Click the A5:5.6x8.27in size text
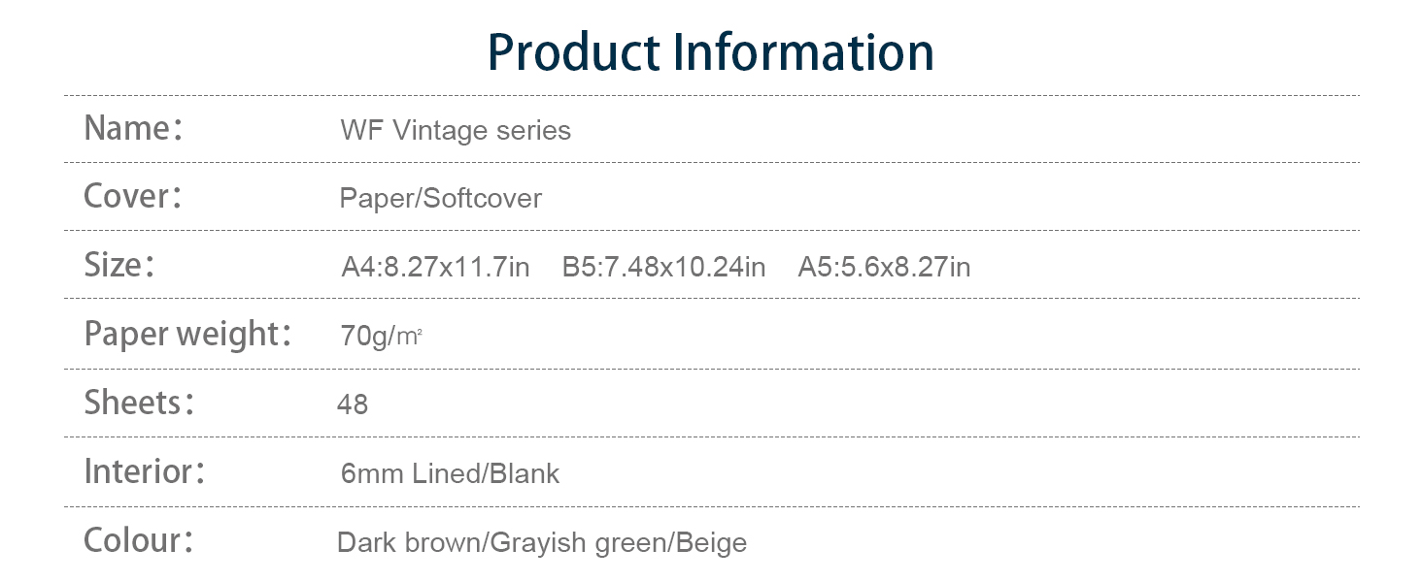Viewport: 1422px width, 582px height. (884, 267)
